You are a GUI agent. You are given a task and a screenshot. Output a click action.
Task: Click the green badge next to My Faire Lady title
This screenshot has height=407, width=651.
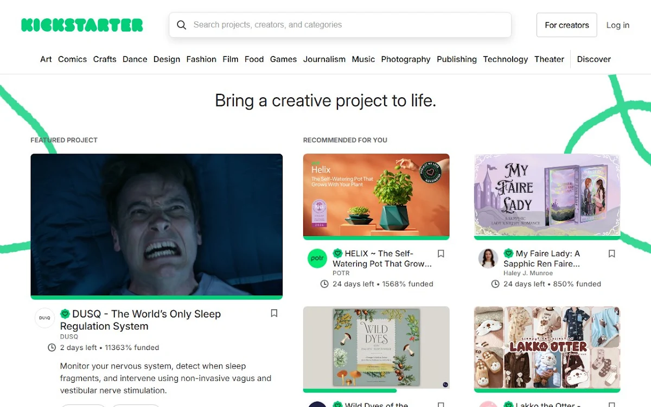(508, 253)
